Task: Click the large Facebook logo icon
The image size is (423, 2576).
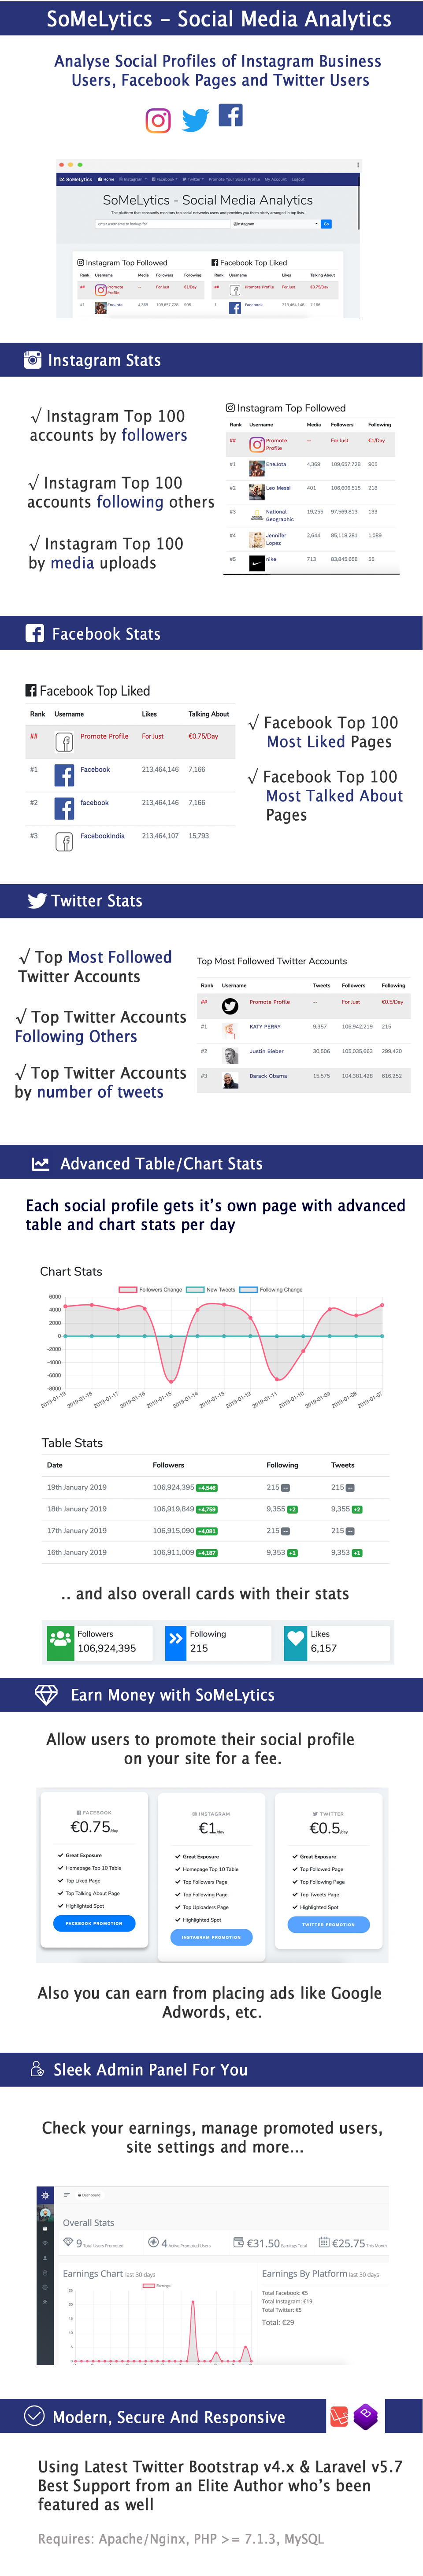Action: coord(231,115)
